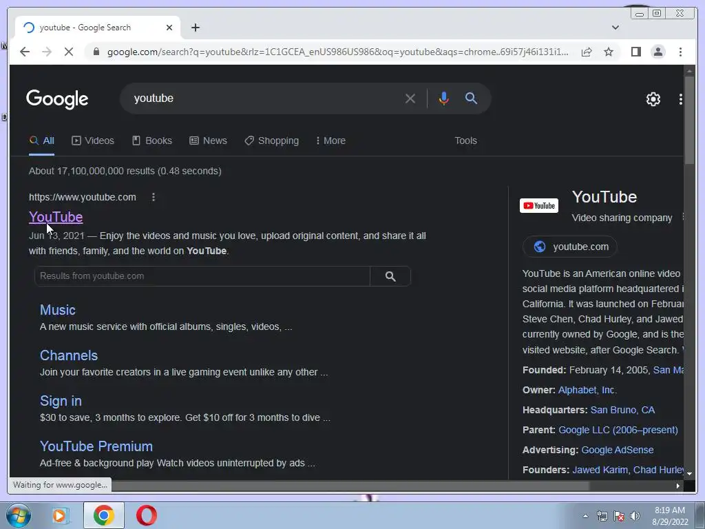Open Google quick settings gear

(x=653, y=99)
